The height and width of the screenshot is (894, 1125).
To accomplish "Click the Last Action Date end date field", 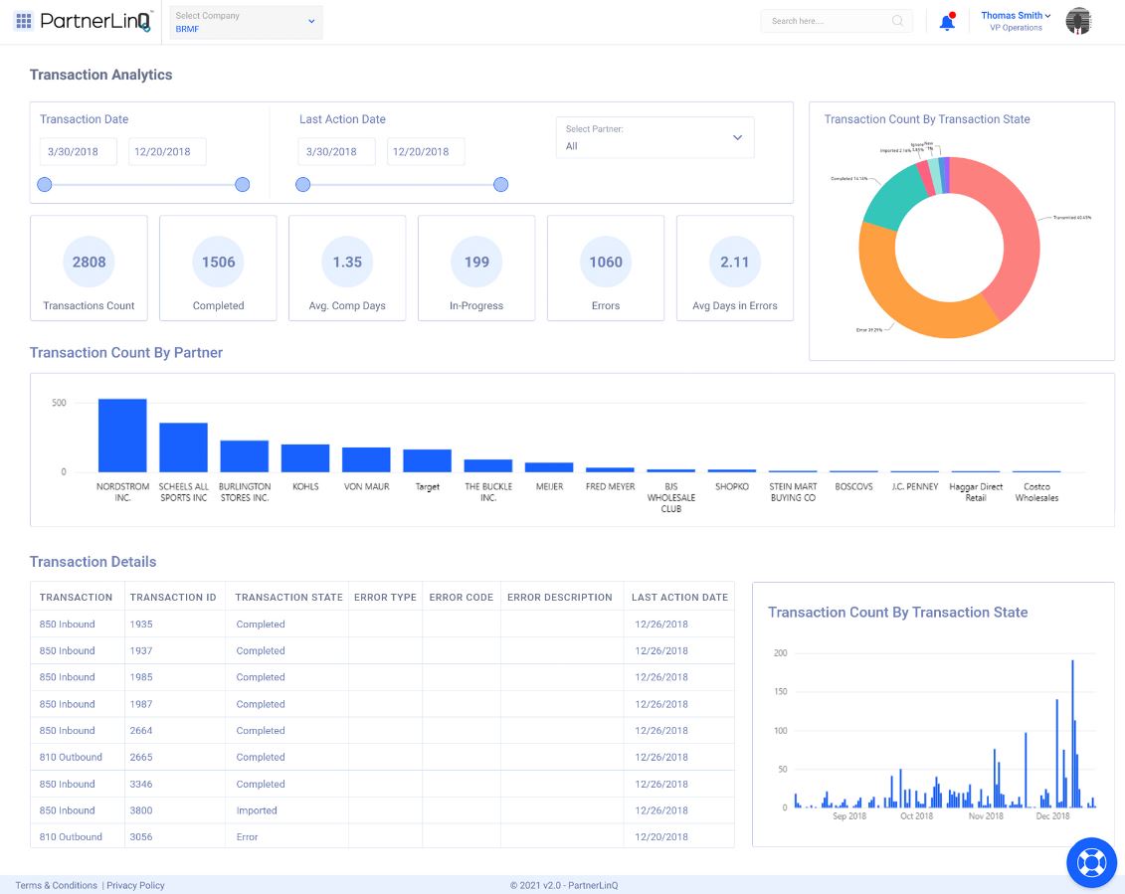I will (x=426, y=152).
